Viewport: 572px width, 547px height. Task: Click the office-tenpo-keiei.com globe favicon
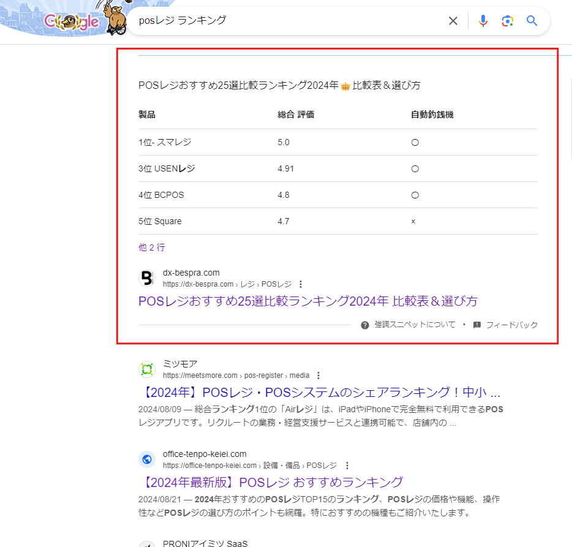[147, 459]
